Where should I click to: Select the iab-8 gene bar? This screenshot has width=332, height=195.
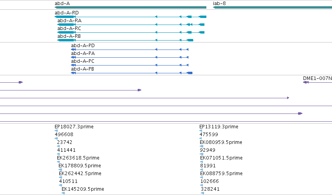click(x=272, y=7)
